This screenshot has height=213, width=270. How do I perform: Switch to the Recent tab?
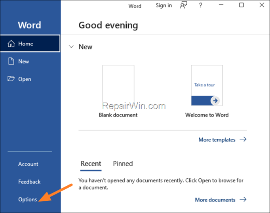91,164
